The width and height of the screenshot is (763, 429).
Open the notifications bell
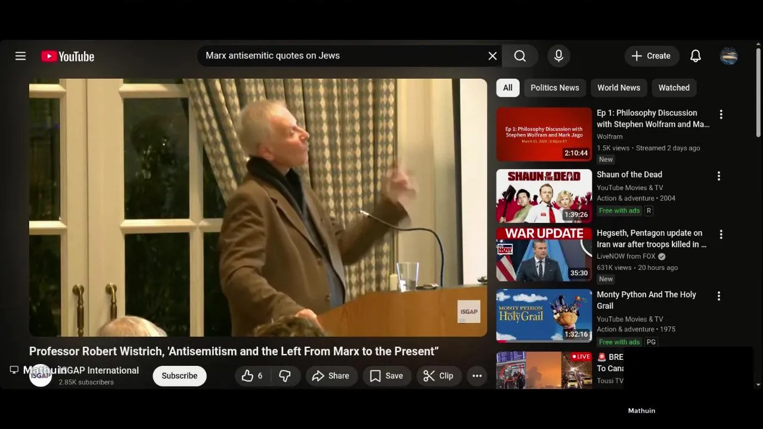click(695, 56)
